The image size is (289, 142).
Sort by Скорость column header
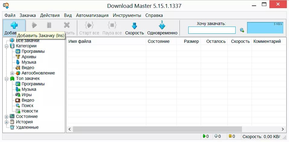coord(240,41)
